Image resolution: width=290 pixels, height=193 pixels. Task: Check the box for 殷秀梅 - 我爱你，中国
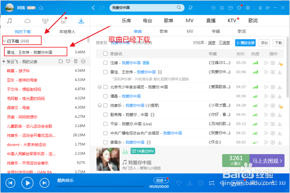click(x=106, y=115)
